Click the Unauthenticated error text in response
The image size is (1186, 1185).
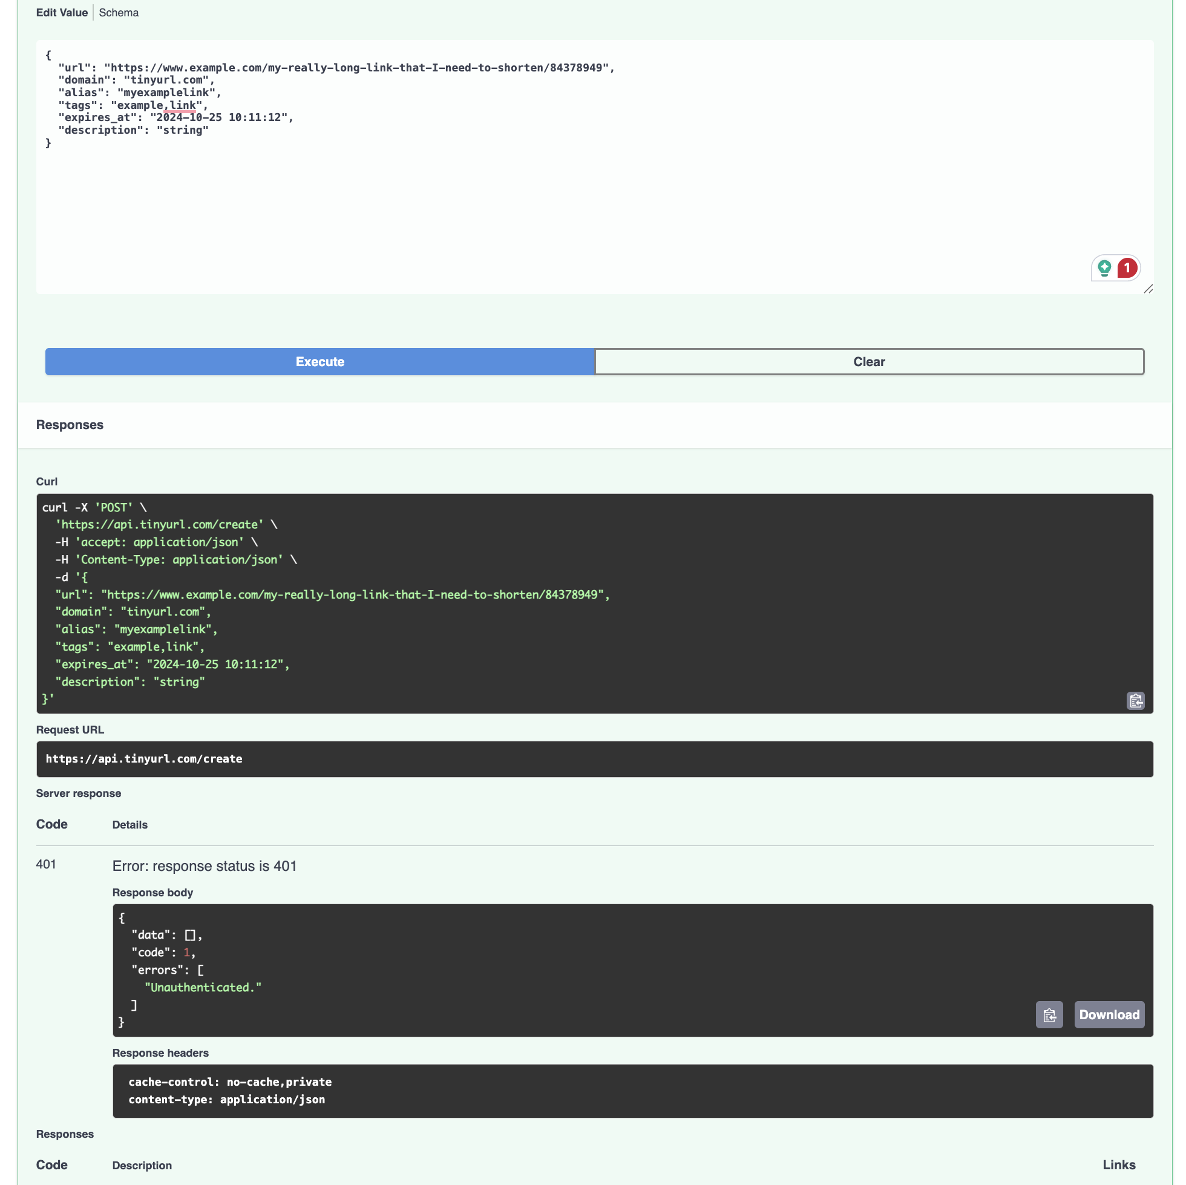(203, 987)
